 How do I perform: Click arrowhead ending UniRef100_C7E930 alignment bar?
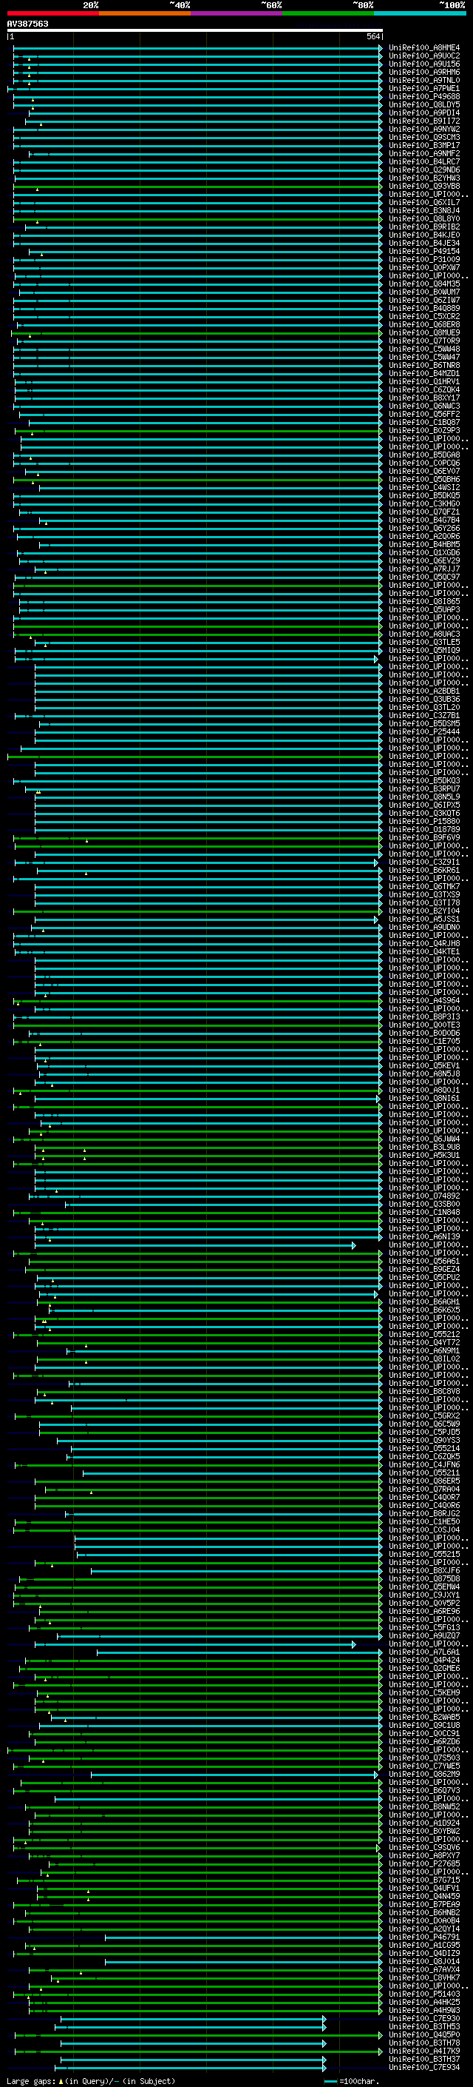pos(324,2018)
